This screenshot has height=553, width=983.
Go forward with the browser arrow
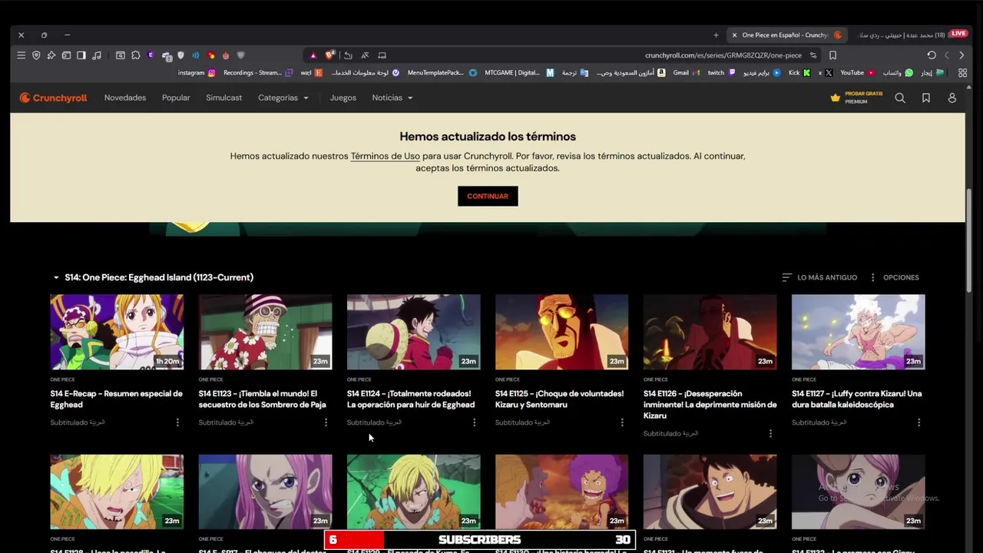(x=946, y=55)
